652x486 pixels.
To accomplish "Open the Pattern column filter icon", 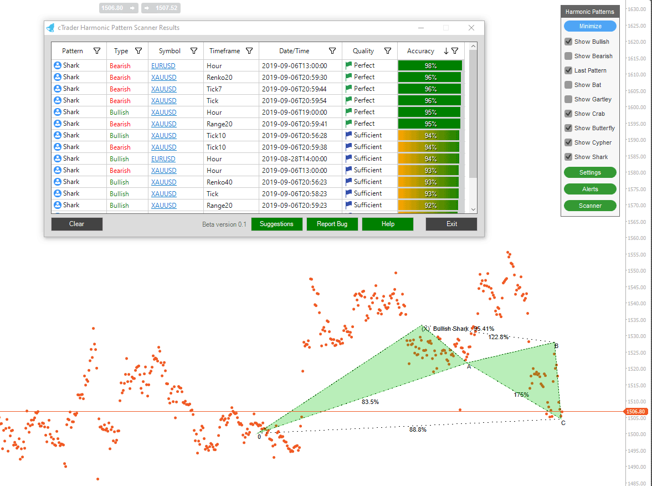I will [97, 51].
